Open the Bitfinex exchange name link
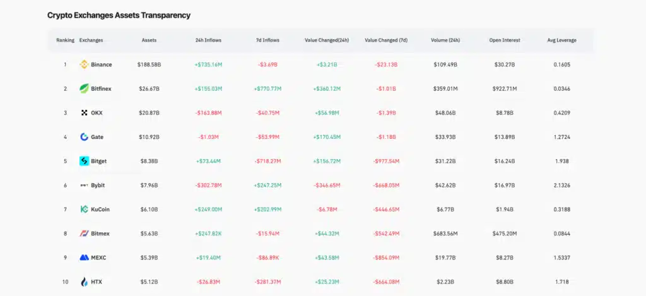646x296 pixels. (x=101, y=88)
